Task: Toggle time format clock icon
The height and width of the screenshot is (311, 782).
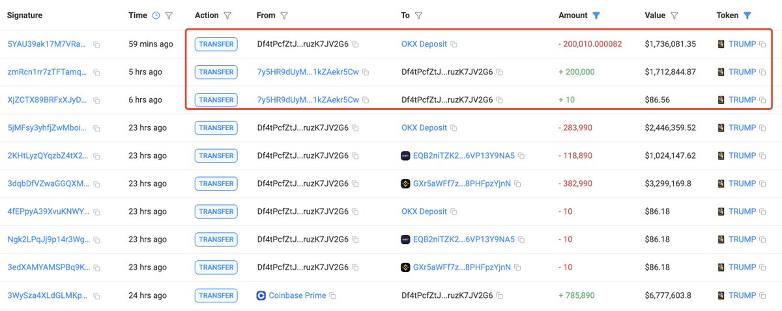Action: point(156,16)
